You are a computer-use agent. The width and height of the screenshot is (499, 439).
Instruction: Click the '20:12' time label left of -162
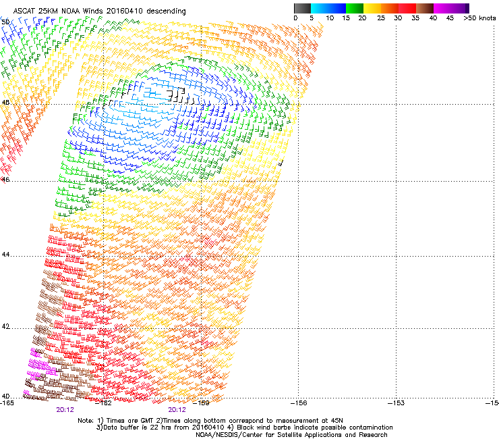[x=65, y=410]
